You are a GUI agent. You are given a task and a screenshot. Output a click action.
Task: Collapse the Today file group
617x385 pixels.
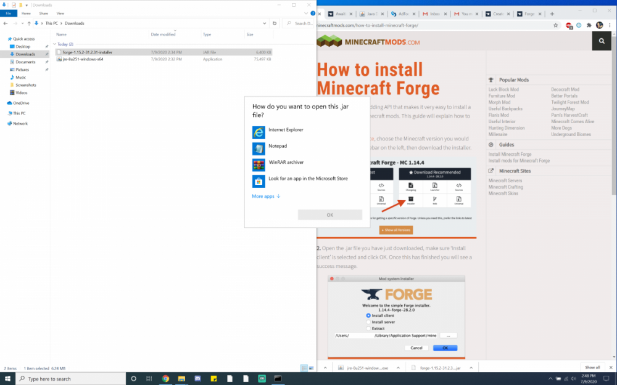click(x=54, y=44)
